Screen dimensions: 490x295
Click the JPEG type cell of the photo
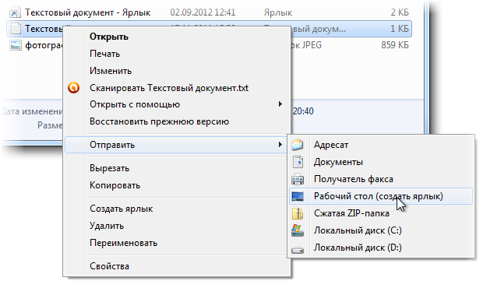point(306,45)
